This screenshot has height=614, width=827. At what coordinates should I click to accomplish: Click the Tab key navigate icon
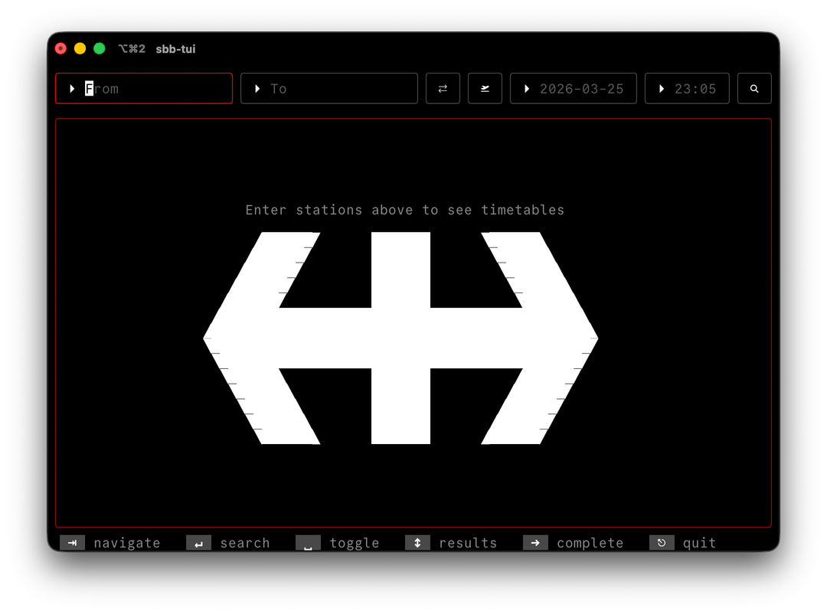tap(73, 543)
